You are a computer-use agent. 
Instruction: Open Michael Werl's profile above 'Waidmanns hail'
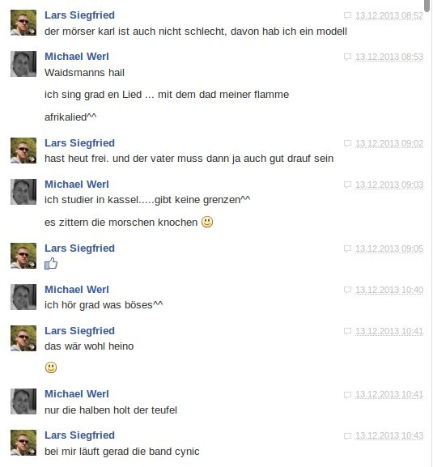click(x=77, y=57)
